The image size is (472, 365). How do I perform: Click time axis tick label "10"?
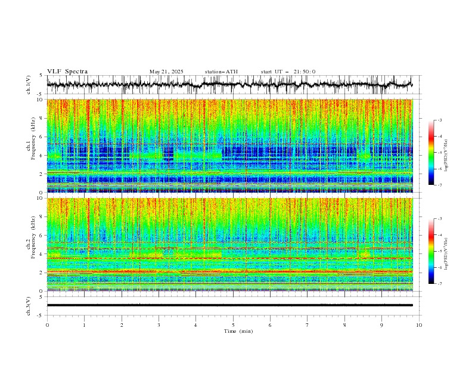pos(419,325)
